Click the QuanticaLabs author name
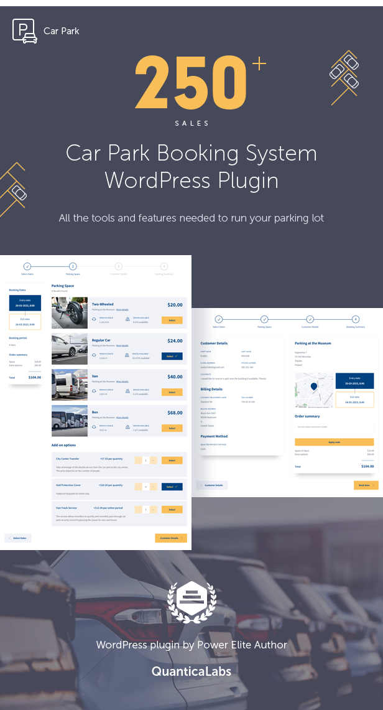Screen dimensions: 383x710 coord(191,671)
